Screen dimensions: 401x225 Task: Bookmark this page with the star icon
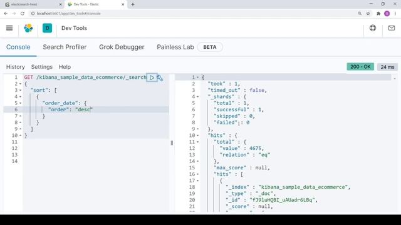click(368, 14)
